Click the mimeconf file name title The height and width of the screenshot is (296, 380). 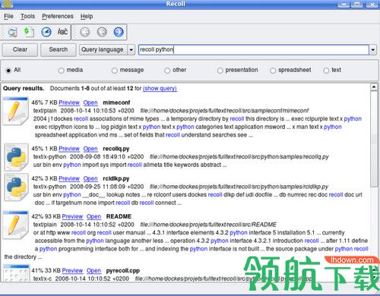click(116, 102)
